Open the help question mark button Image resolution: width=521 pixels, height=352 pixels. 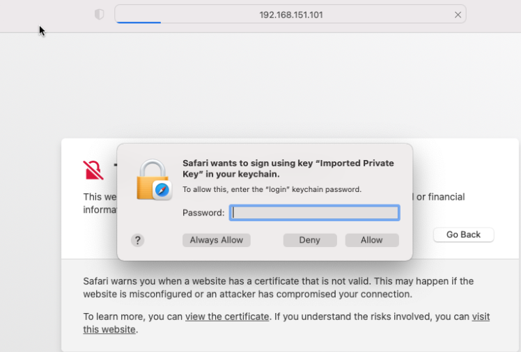(x=137, y=240)
